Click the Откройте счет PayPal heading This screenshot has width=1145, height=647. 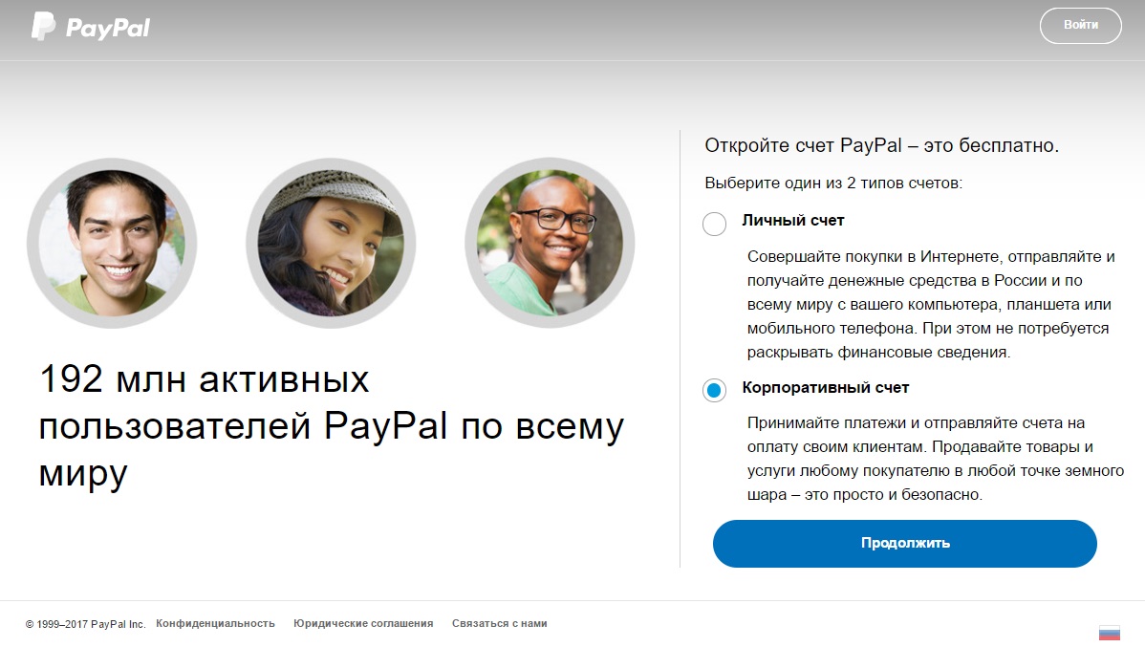click(881, 145)
